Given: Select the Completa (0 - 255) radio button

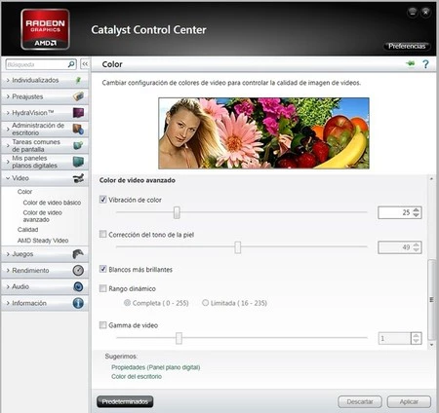Looking at the screenshot, I should (x=127, y=303).
